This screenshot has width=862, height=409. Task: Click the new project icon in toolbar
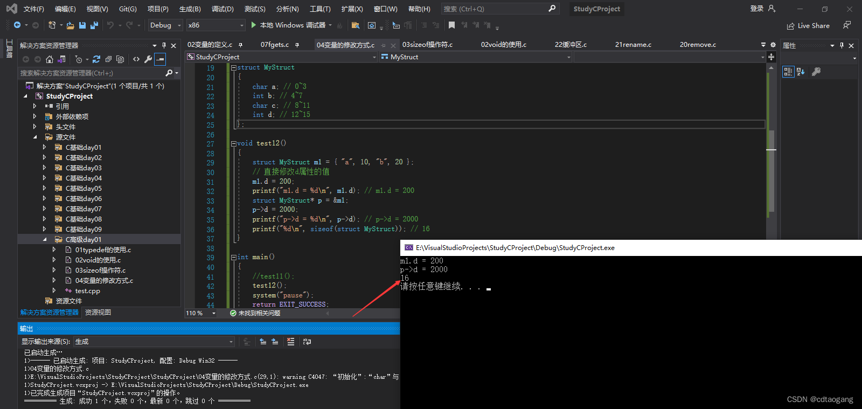(52, 25)
